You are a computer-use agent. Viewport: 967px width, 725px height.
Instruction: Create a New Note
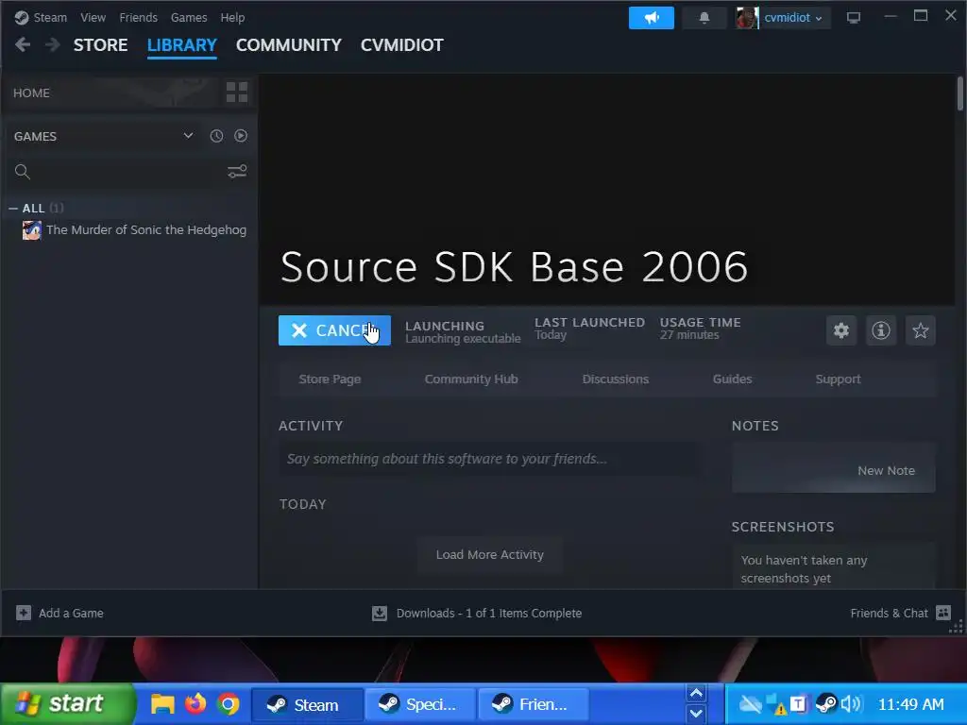833,470
